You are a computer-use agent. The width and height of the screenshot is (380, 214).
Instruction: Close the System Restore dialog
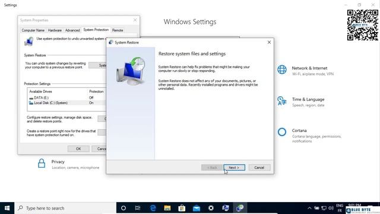[x=269, y=42]
